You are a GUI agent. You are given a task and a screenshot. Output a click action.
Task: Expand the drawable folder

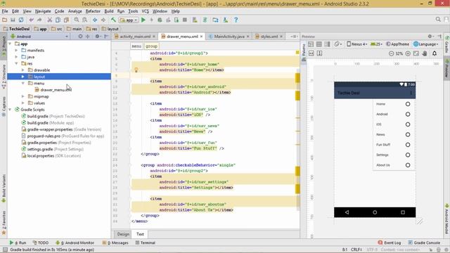(x=23, y=70)
